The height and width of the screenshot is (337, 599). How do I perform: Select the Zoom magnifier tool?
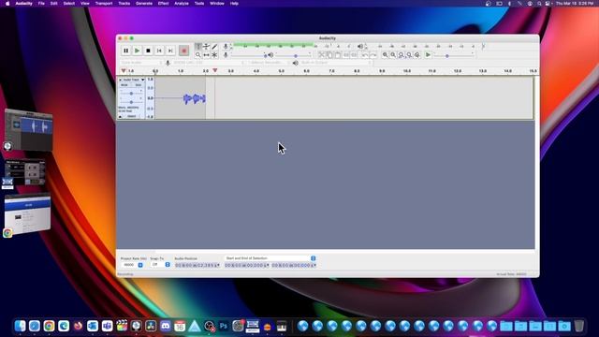click(197, 55)
